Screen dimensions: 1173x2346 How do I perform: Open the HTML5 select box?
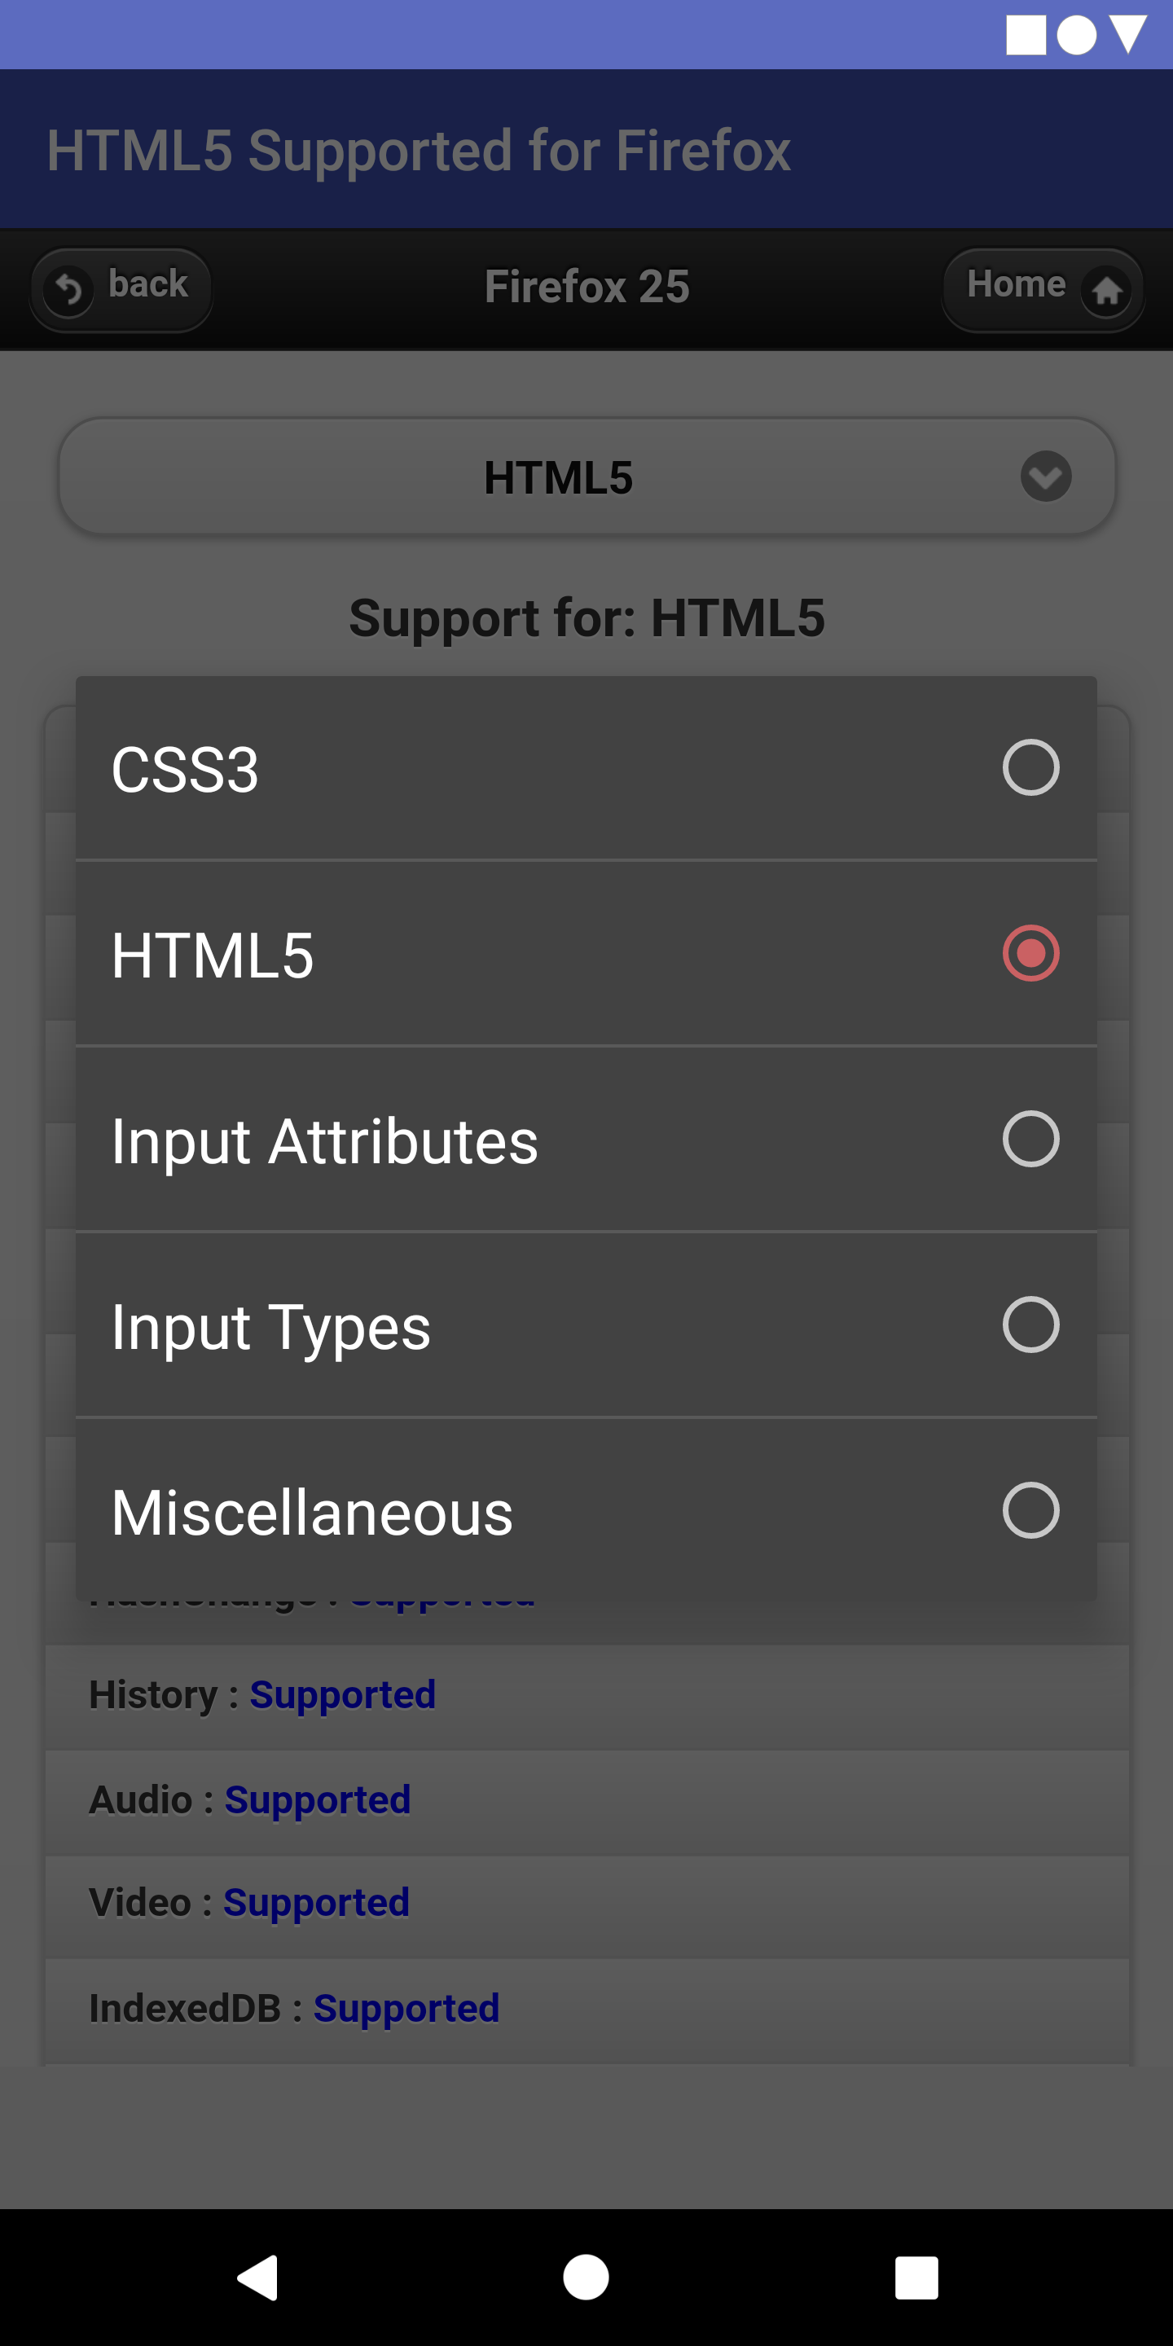pos(586,477)
